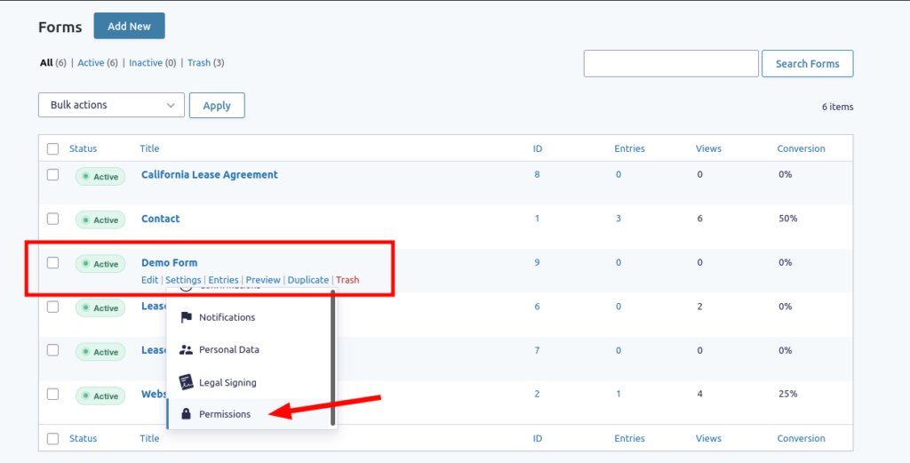This screenshot has height=463, width=910.
Task: Click the Legal Signing document icon
Action: pyautogui.click(x=186, y=382)
